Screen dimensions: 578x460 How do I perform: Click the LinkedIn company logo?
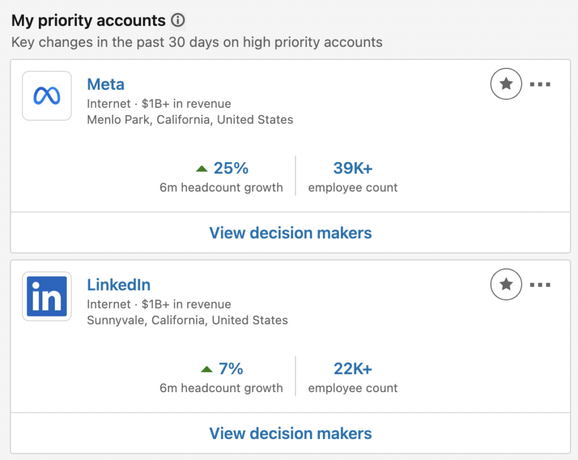point(47,296)
